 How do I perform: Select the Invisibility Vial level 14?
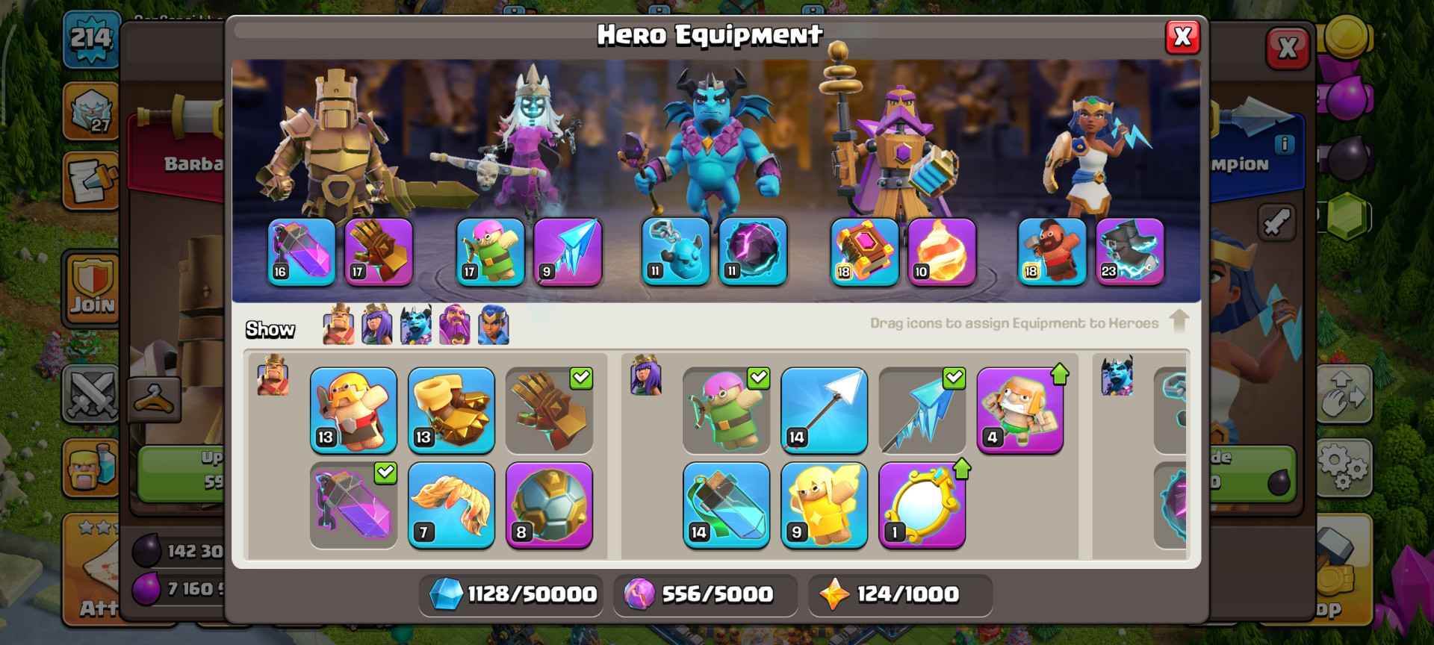click(x=726, y=505)
